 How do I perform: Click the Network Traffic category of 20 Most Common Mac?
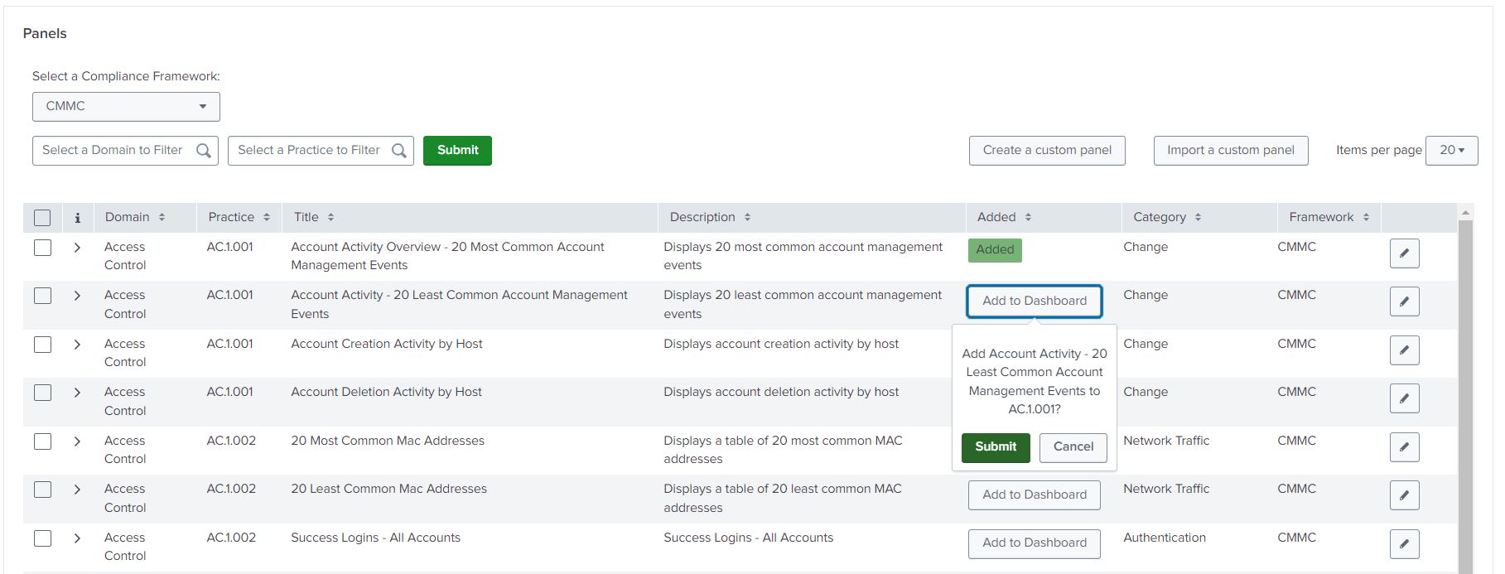point(1166,441)
